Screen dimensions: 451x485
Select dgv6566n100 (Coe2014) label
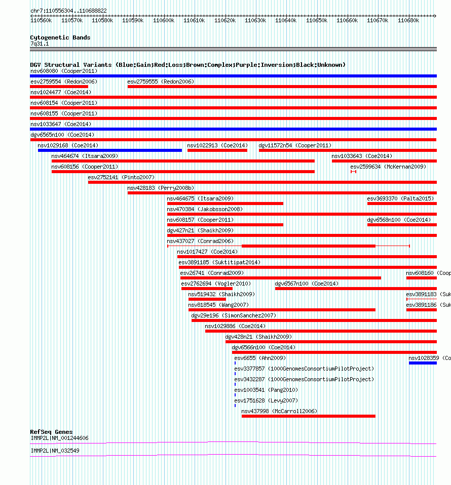click(264, 347)
